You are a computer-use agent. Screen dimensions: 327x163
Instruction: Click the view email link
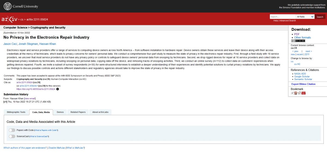tap(30, 98)
